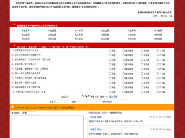Focus the 邮件 email input field
This screenshot has width=185, height=138.
[x=90, y=101]
